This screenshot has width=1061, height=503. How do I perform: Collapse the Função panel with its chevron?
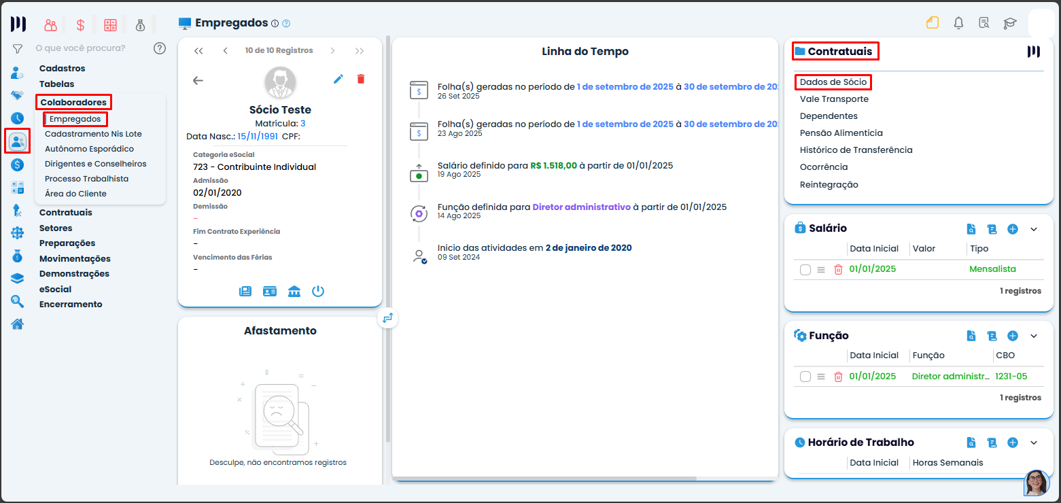(x=1034, y=336)
